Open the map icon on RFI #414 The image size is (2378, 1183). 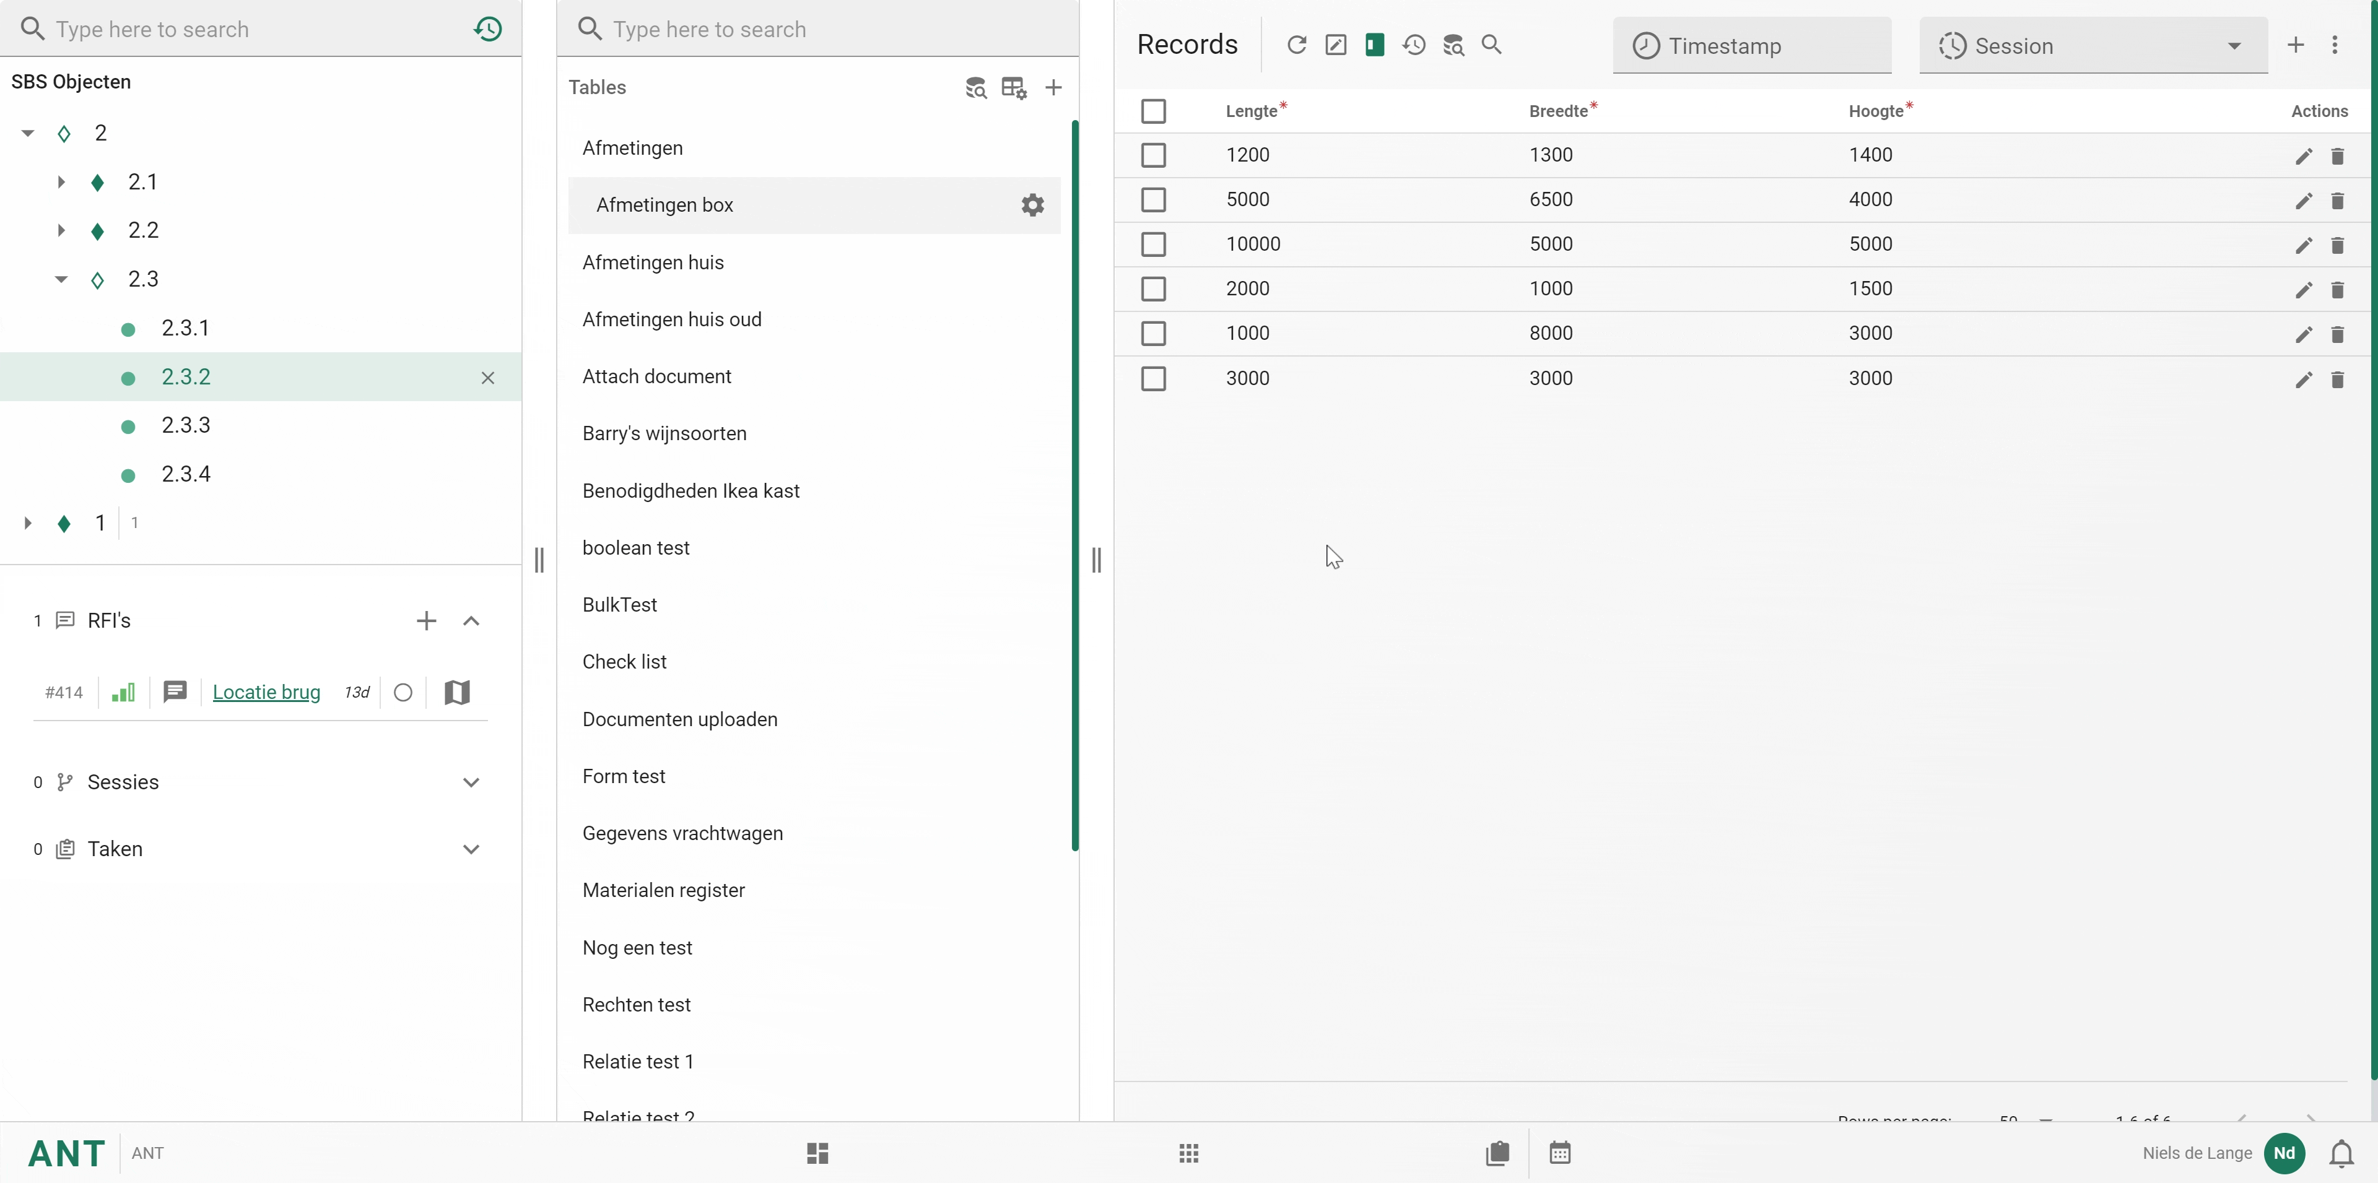pos(457,692)
